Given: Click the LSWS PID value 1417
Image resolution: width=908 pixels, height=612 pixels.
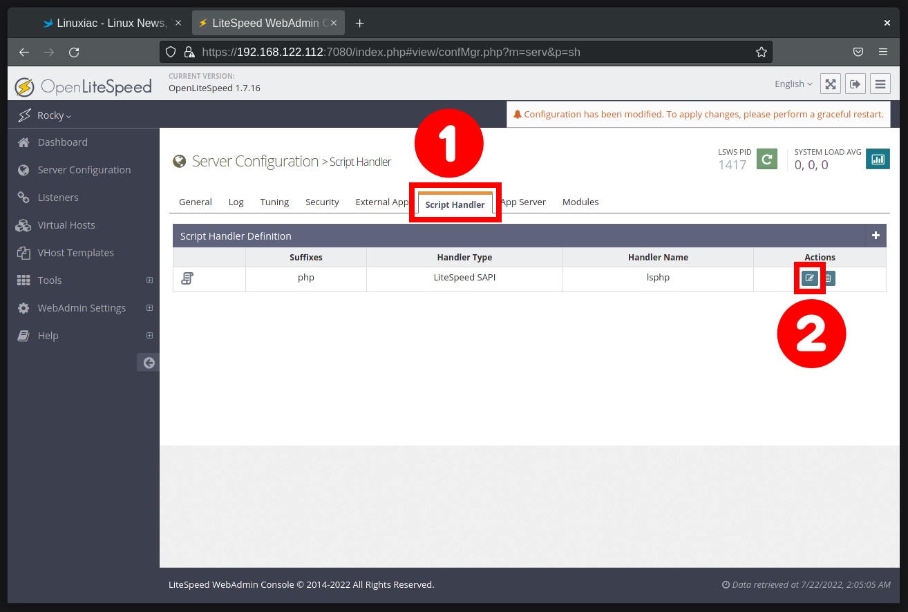Looking at the screenshot, I should (732, 165).
